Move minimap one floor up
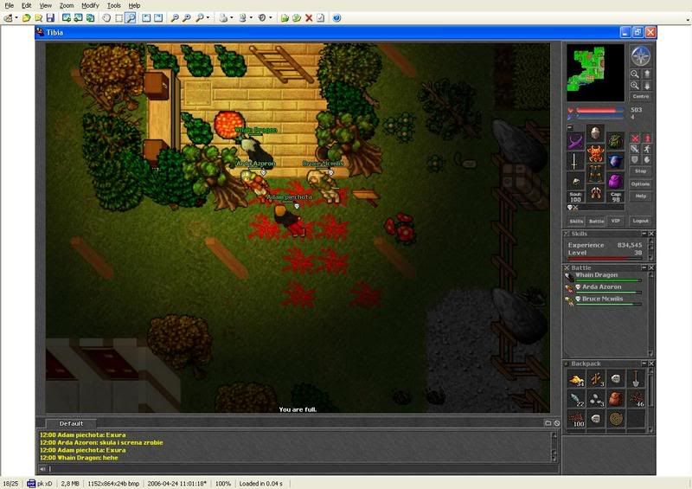Viewport: 692px width, 489px height. (x=646, y=74)
